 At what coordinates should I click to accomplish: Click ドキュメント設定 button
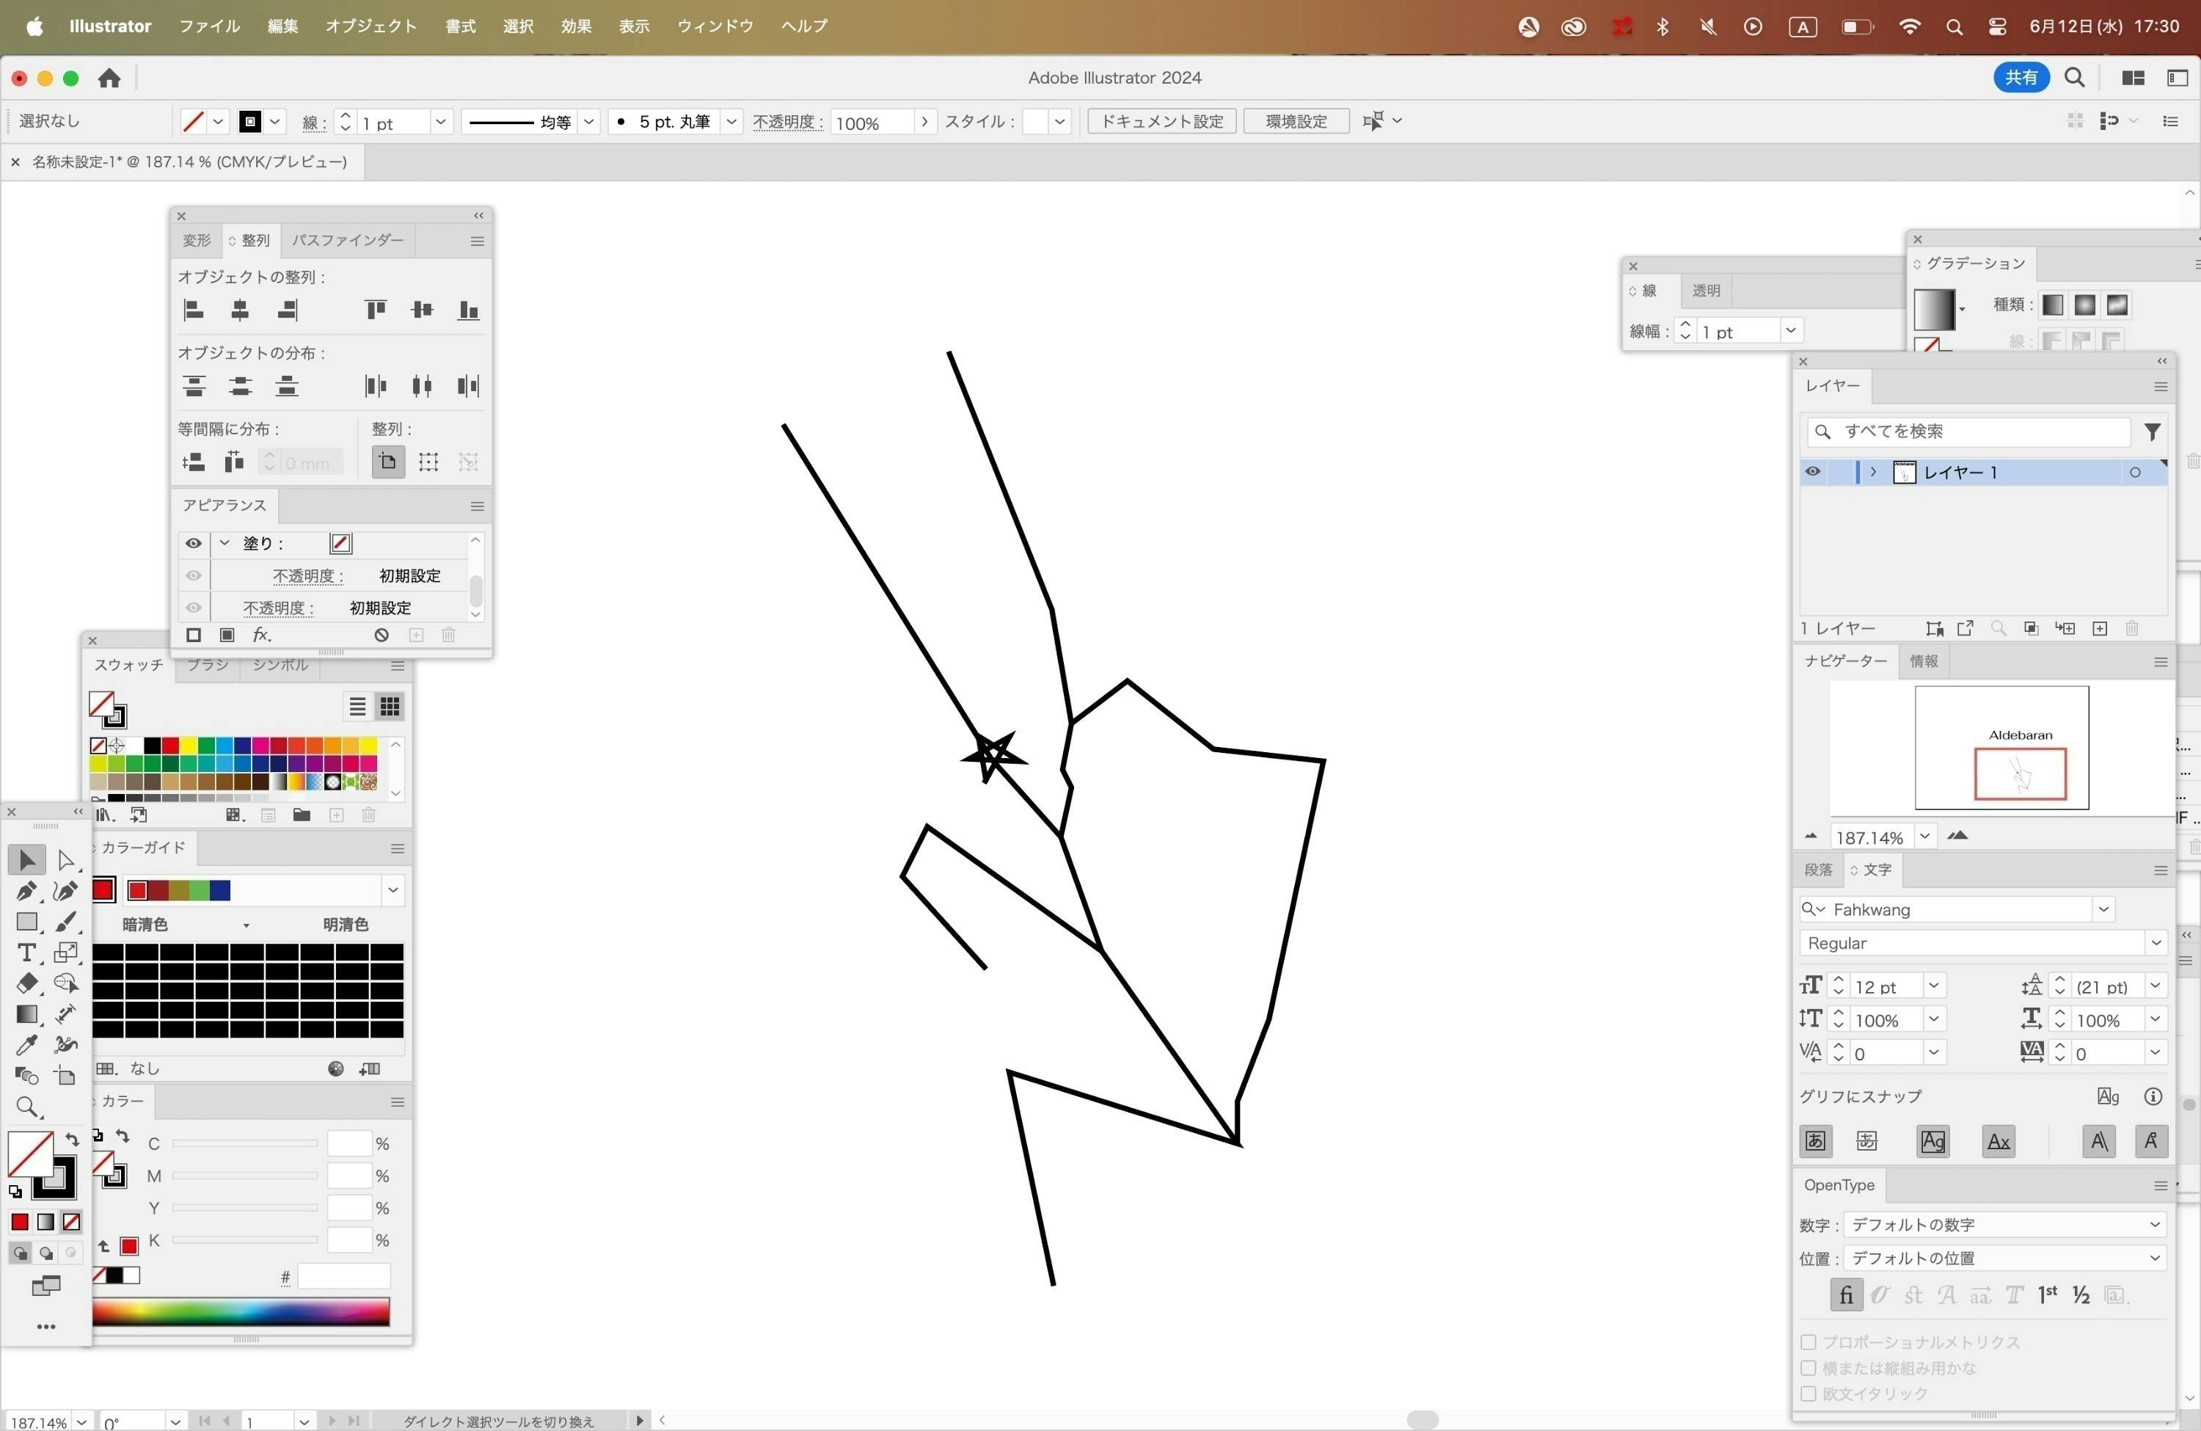[x=1161, y=121]
